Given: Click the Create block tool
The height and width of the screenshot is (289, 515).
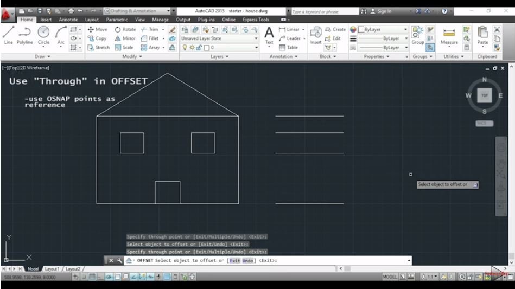Looking at the screenshot, I should click(335, 29).
